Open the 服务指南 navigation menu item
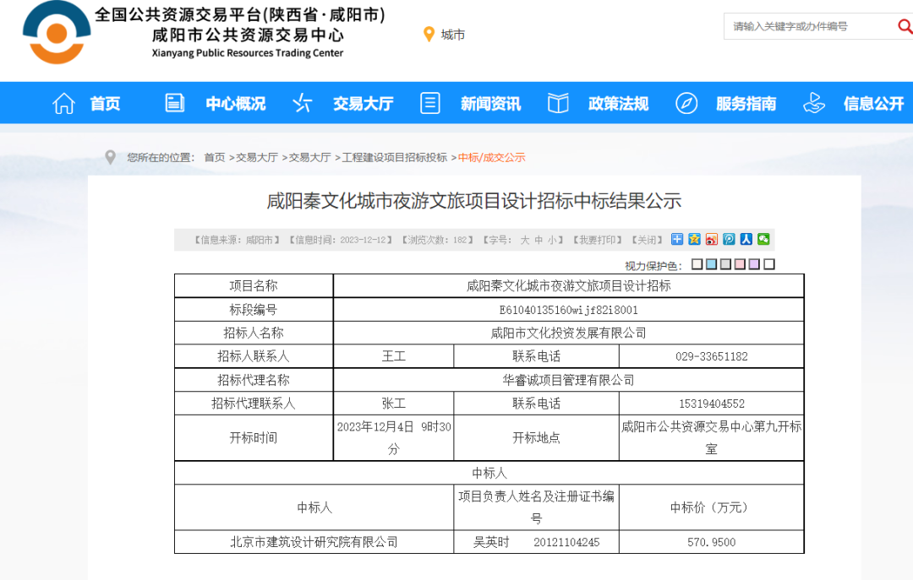Image resolution: width=913 pixels, height=580 pixels. pyautogui.click(x=746, y=104)
